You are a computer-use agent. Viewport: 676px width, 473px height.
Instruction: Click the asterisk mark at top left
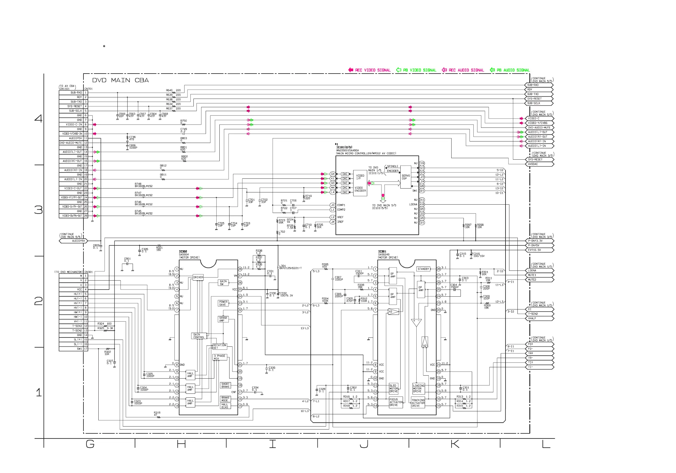(x=104, y=46)
